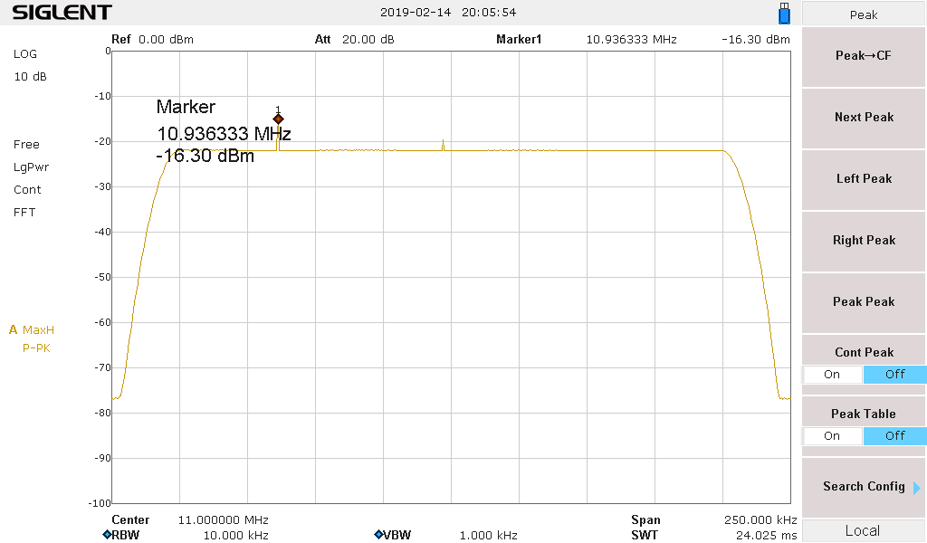927x543 pixels.
Task: Set Cont Peak to Off
Action: click(894, 374)
